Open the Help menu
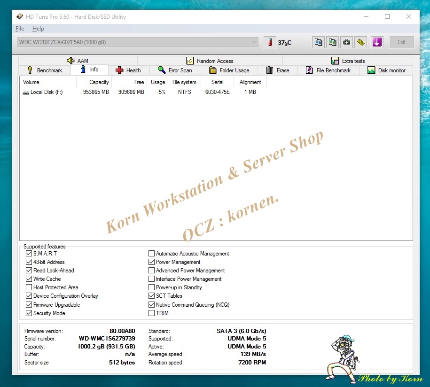The width and height of the screenshot is (430, 387). coord(38,29)
